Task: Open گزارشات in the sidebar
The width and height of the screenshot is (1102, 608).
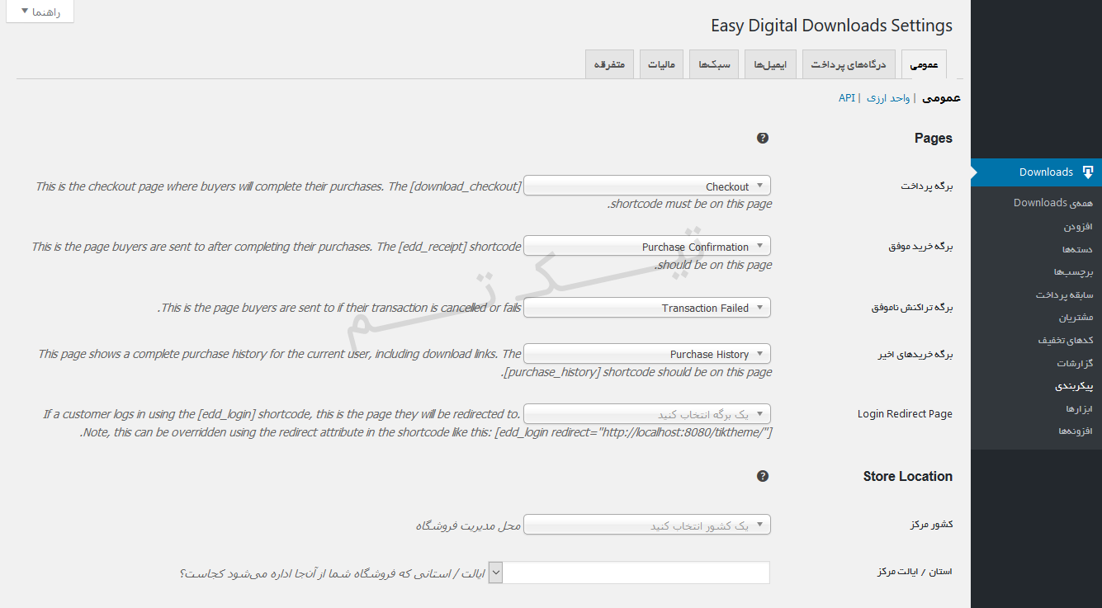Action: [x=1075, y=363]
